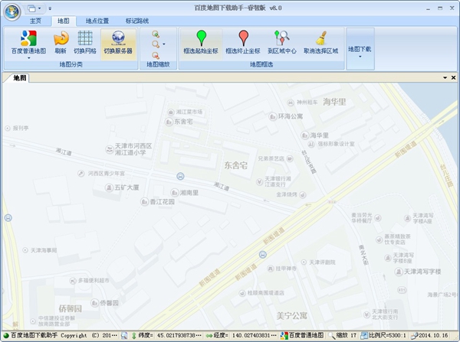Select the green 框选起始坐标 pin

pyautogui.click(x=201, y=42)
